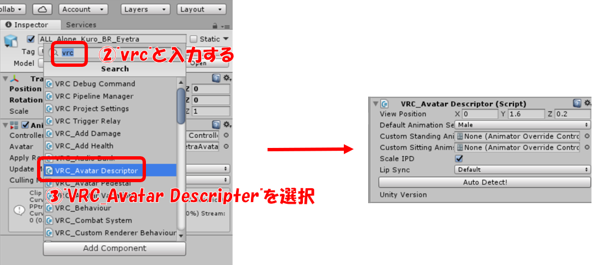Screen dimensions: 592x265
Task: Open the Layout dropdown
Action: (201, 9)
